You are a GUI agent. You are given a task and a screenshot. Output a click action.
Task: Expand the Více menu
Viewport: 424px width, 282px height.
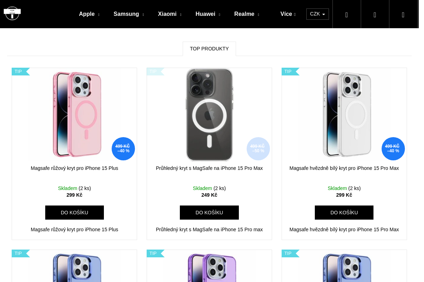(x=288, y=14)
